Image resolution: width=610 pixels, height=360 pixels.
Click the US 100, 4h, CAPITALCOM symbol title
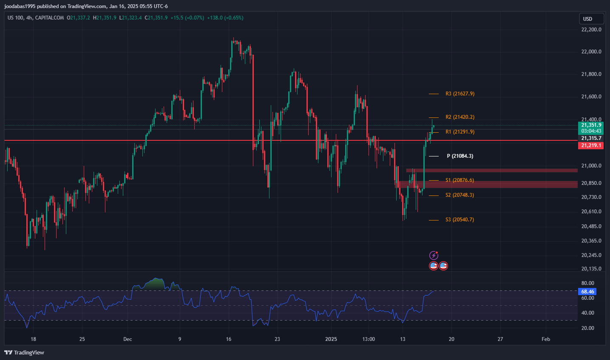36,18
